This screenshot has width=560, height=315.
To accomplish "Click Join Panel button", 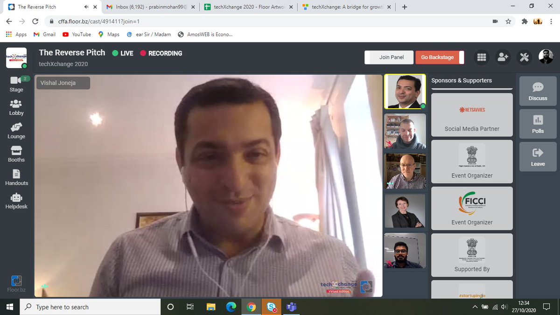I will 389,57.
